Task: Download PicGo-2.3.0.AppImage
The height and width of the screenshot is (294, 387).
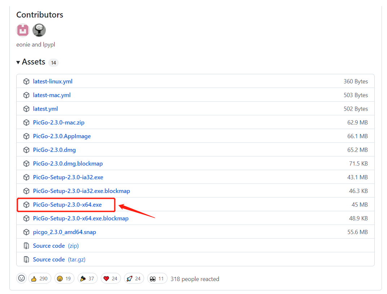Action: [x=62, y=137]
